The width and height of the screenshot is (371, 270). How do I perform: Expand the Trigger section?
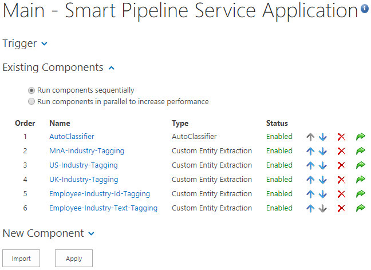tap(45, 43)
